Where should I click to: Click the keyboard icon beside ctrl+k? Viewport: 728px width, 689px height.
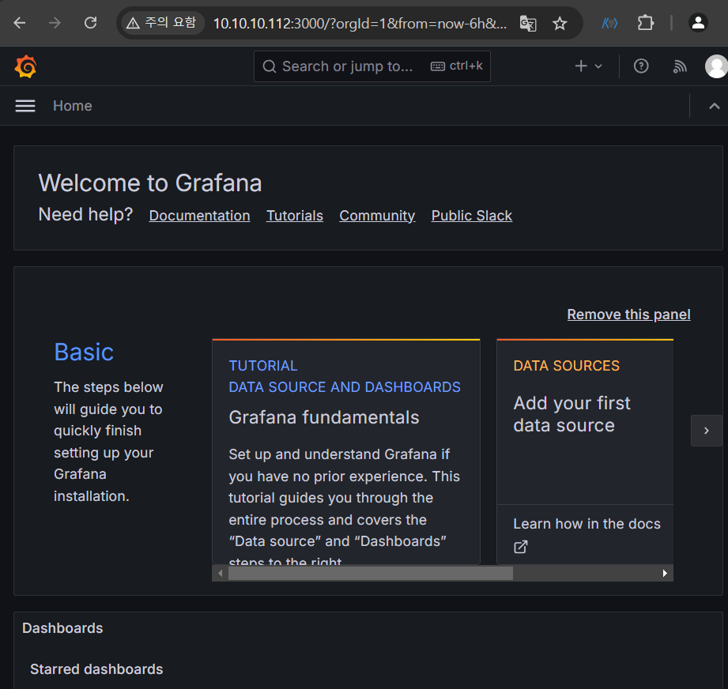[437, 66]
